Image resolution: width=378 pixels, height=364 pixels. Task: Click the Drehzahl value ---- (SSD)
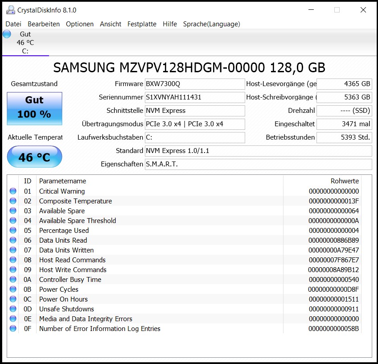[344, 111]
